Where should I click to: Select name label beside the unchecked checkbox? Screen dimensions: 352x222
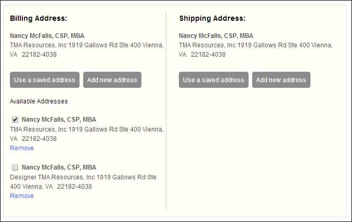pos(59,167)
